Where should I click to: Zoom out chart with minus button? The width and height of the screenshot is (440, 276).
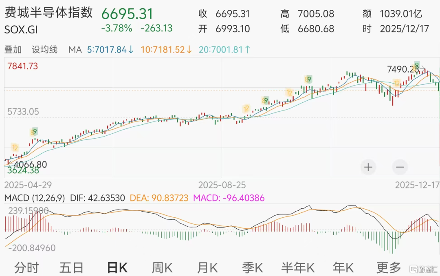[x=400, y=167]
